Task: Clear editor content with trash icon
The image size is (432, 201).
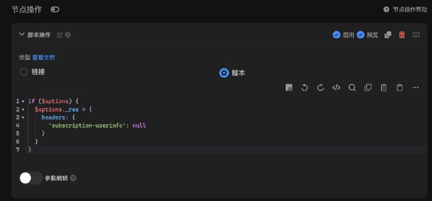Action: pyautogui.click(x=383, y=88)
